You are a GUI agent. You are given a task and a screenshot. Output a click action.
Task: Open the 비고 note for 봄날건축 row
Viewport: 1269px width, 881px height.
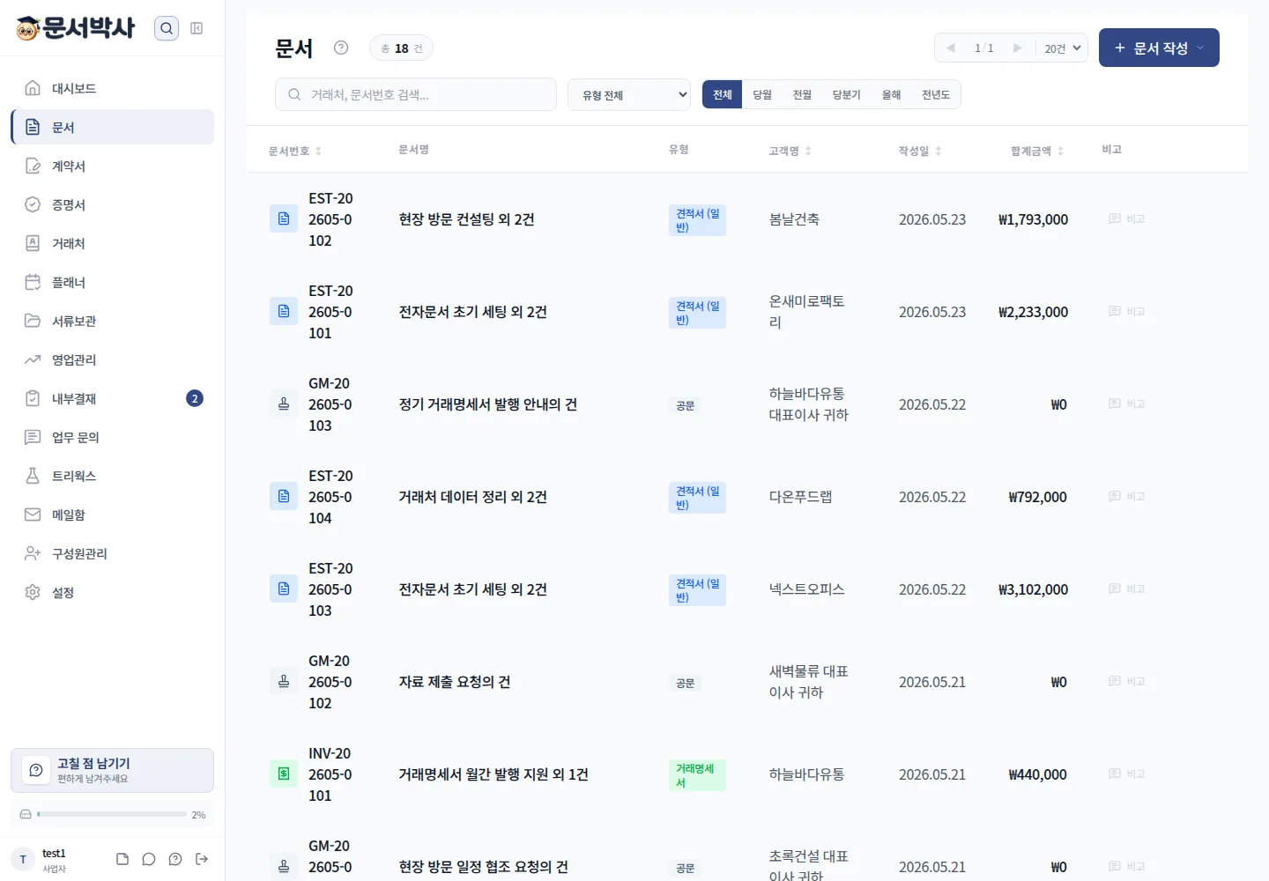click(1127, 218)
